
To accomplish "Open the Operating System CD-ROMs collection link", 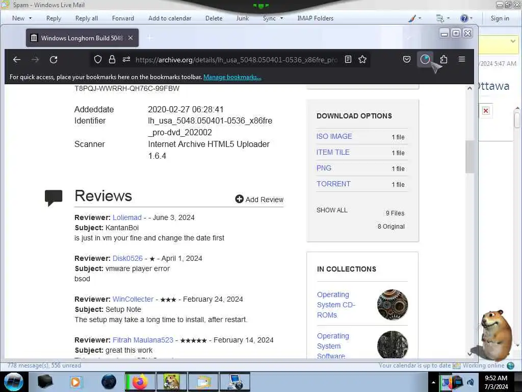I will 336,305.
